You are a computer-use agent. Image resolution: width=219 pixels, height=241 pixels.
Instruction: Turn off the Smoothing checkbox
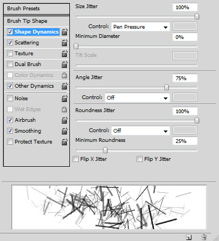point(10,131)
